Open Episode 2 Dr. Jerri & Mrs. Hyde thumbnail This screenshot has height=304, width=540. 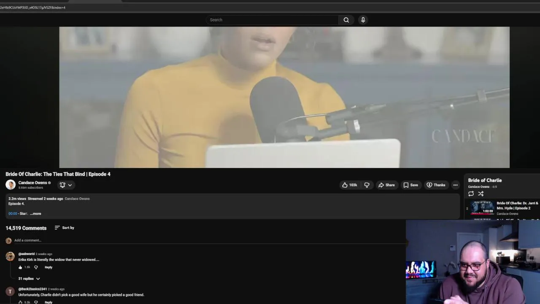click(x=482, y=208)
